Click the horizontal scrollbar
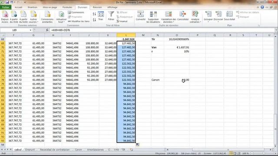Image resolution: width=278 pixels, height=156 pixels. 228,149
